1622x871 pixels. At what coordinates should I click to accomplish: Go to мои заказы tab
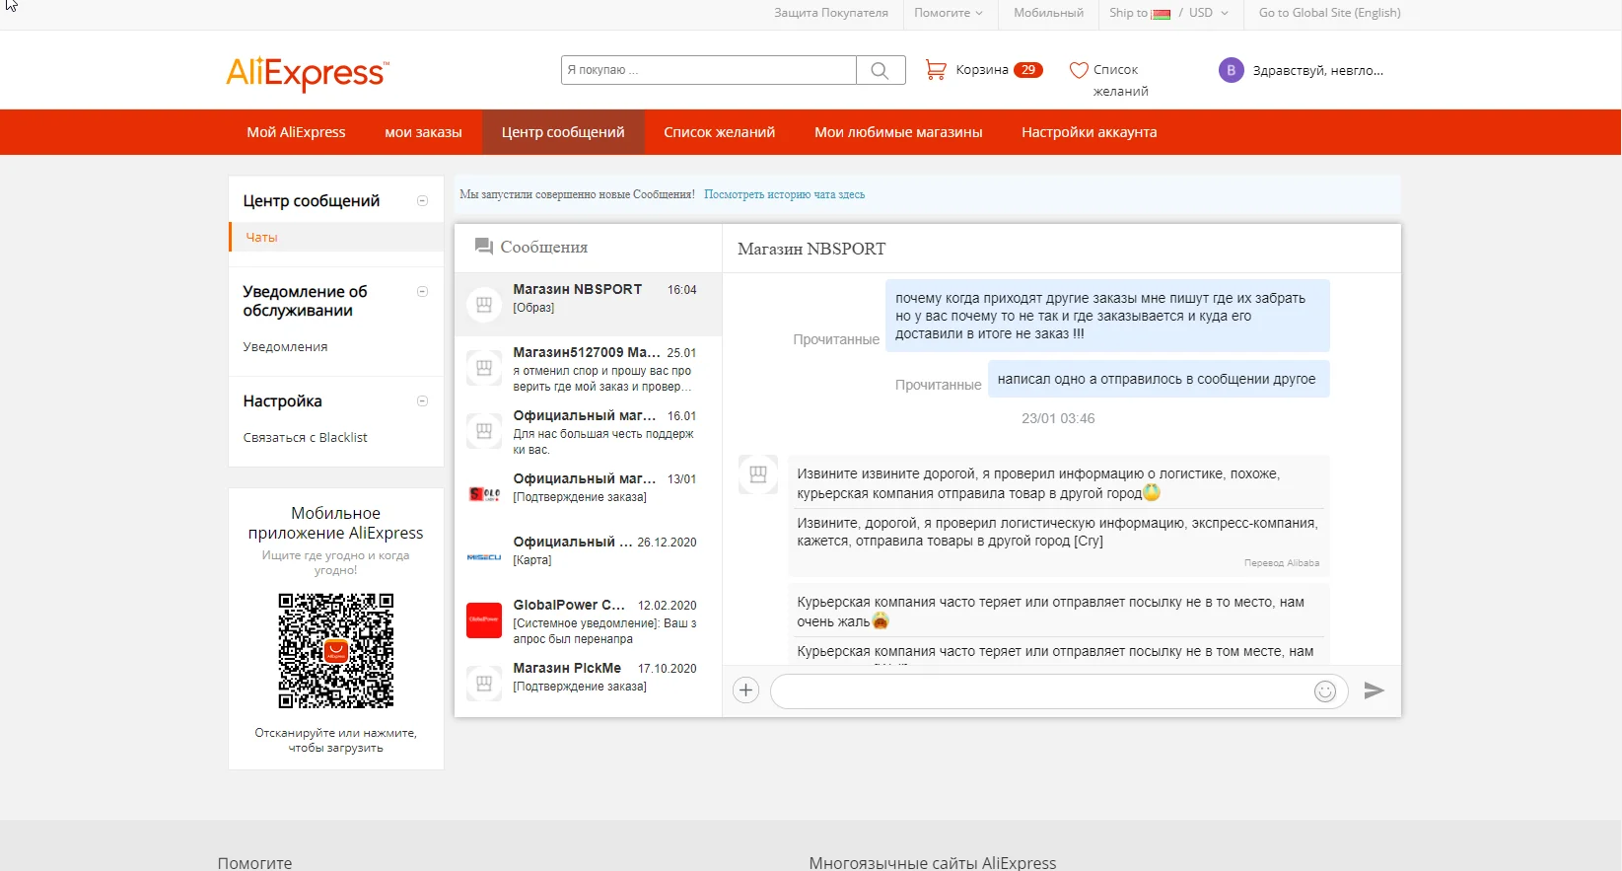pyautogui.click(x=423, y=132)
